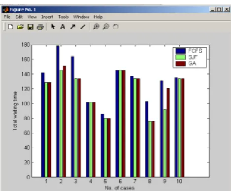The height and width of the screenshot is (191, 231).
Task: Click the dark red GA legend swatch
Action: (x=180, y=64)
